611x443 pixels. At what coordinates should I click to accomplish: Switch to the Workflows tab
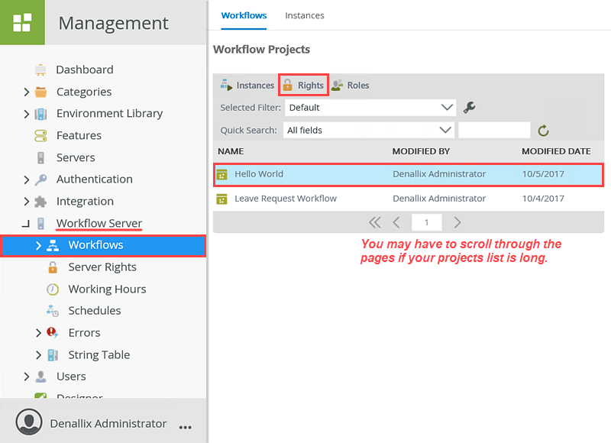[244, 15]
